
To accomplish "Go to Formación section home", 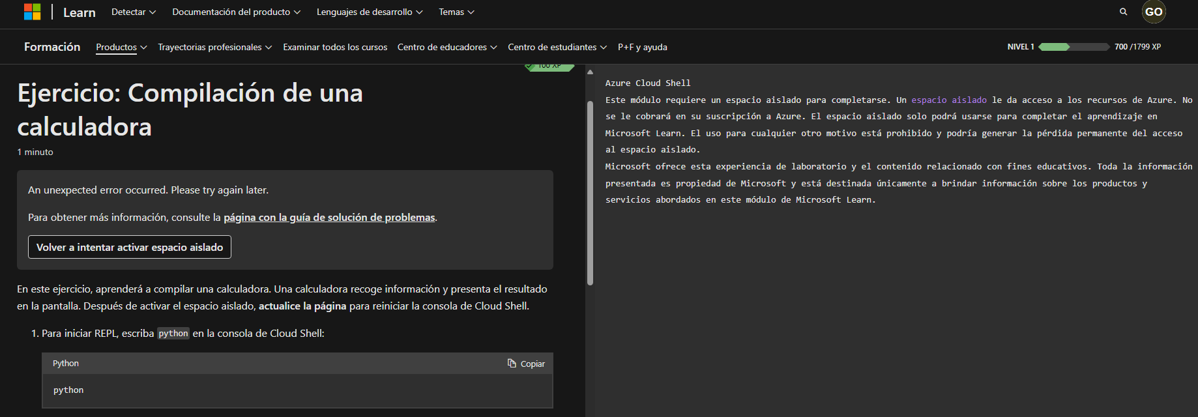I will click(52, 47).
